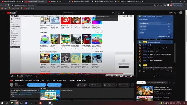Click Скрыть чат to hide chat

click(x=156, y=76)
